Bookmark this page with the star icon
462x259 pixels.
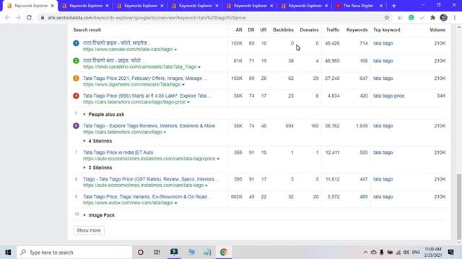click(x=387, y=17)
